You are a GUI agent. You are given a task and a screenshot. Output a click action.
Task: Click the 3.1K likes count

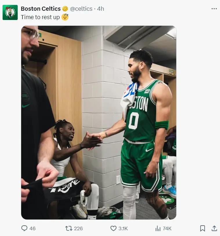click(x=123, y=228)
